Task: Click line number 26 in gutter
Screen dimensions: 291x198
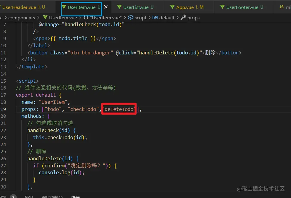Action: point(3,159)
